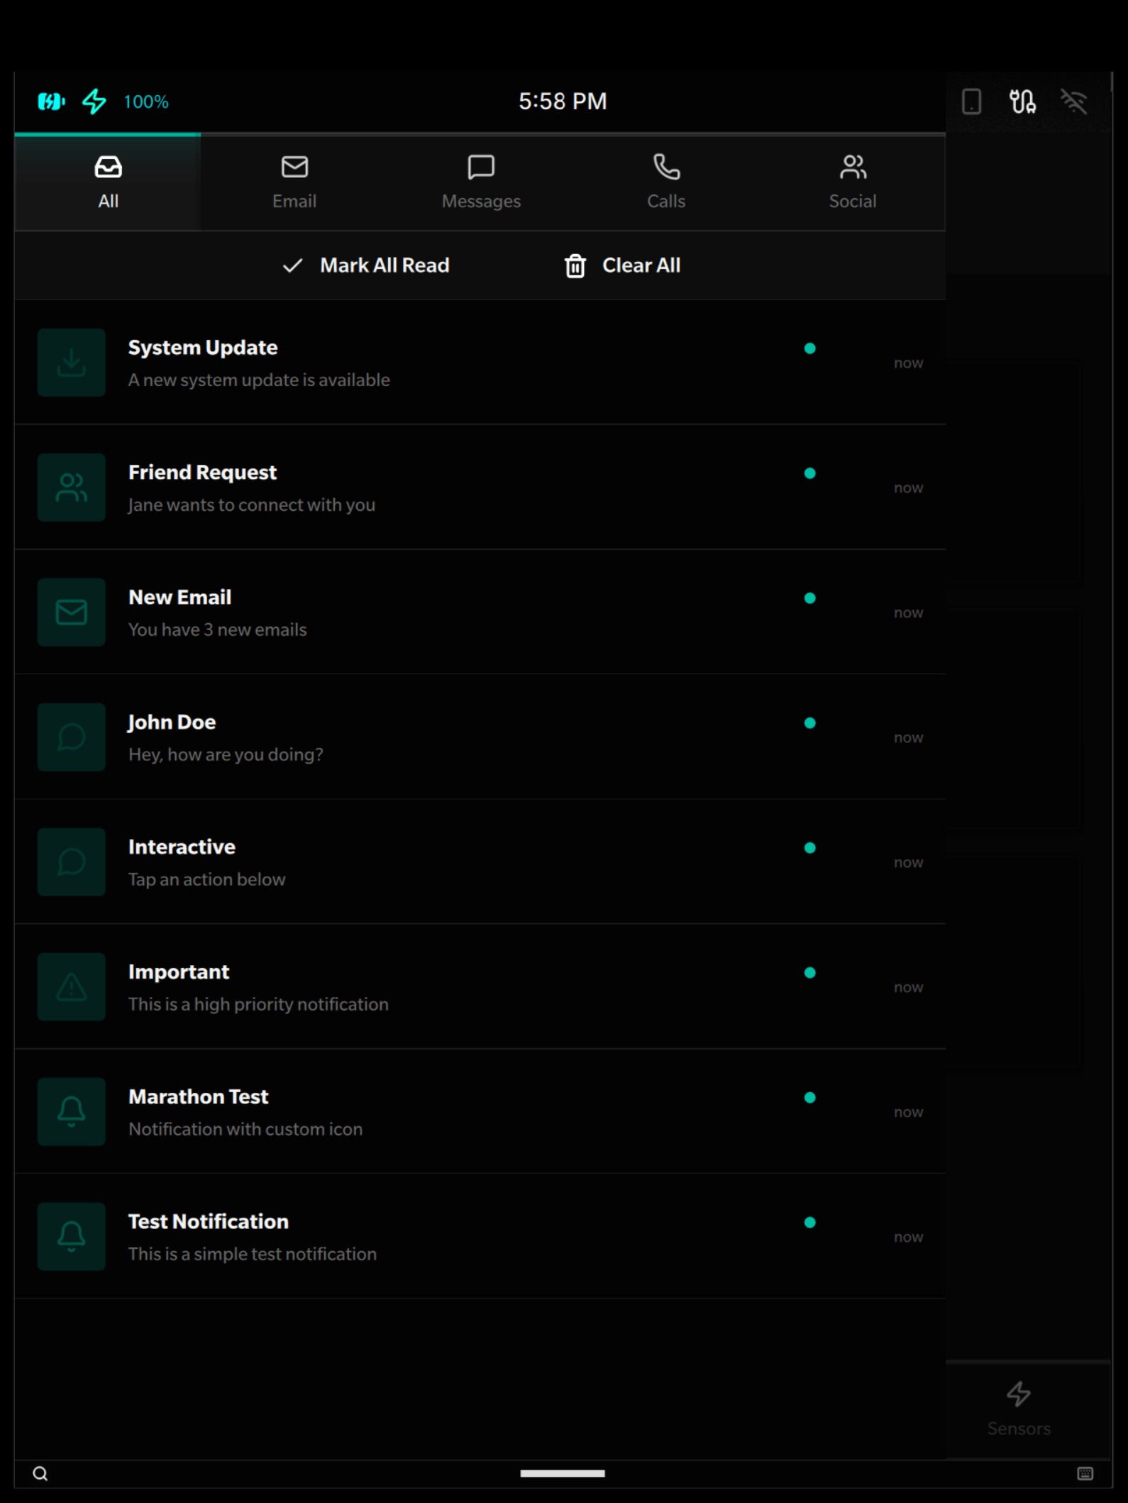
Task: Click unread dot on Interactive notification
Action: coord(809,848)
